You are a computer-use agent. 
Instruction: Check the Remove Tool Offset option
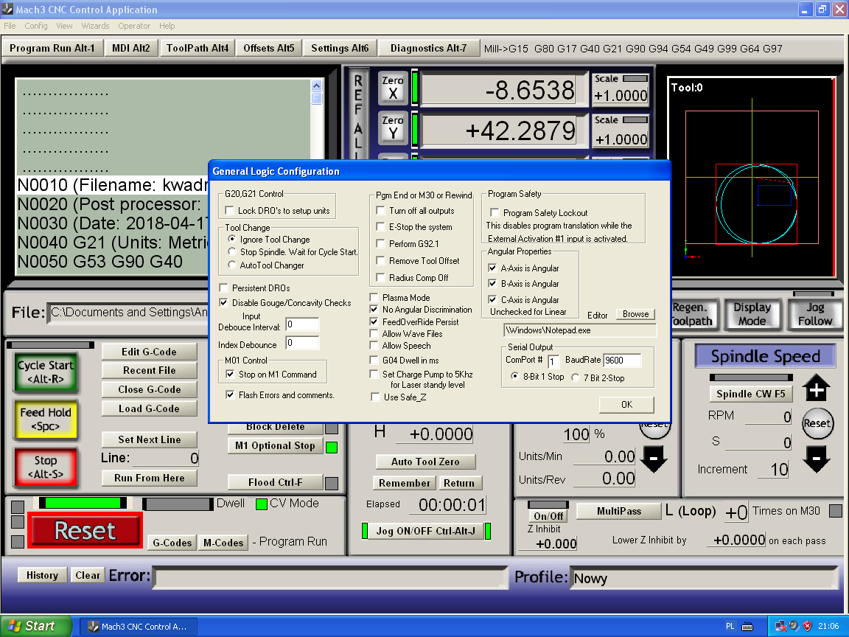(380, 260)
